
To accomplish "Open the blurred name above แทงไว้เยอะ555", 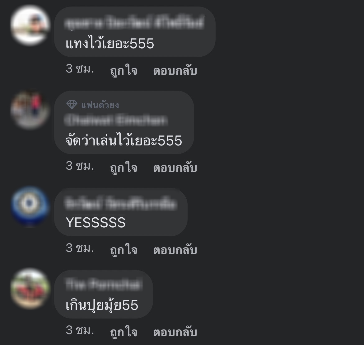I will pyautogui.click(x=134, y=23).
